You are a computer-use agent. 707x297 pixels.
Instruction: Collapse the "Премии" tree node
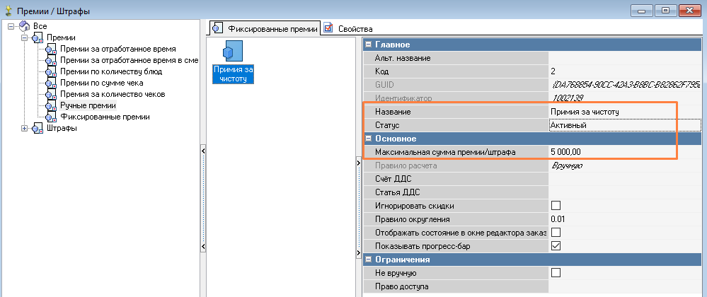[24, 38]
